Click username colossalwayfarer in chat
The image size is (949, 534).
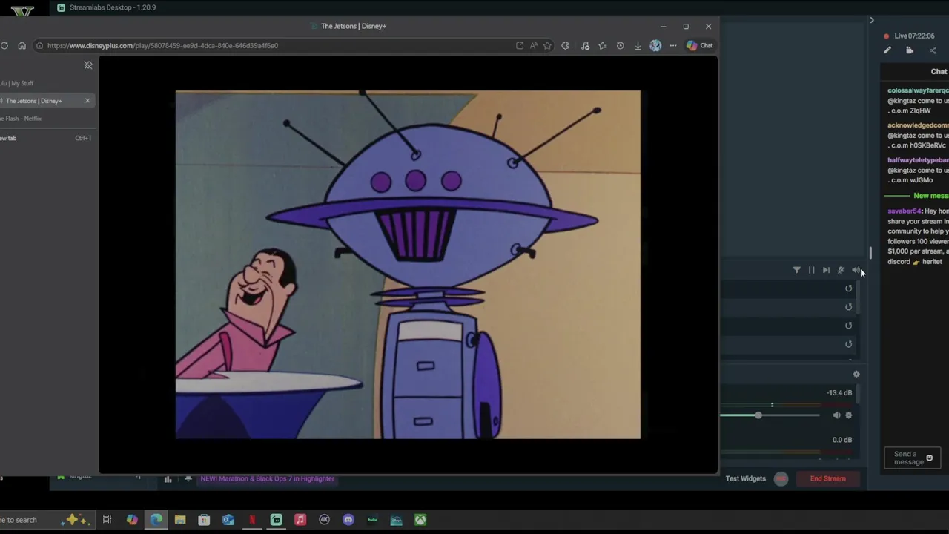918,90
